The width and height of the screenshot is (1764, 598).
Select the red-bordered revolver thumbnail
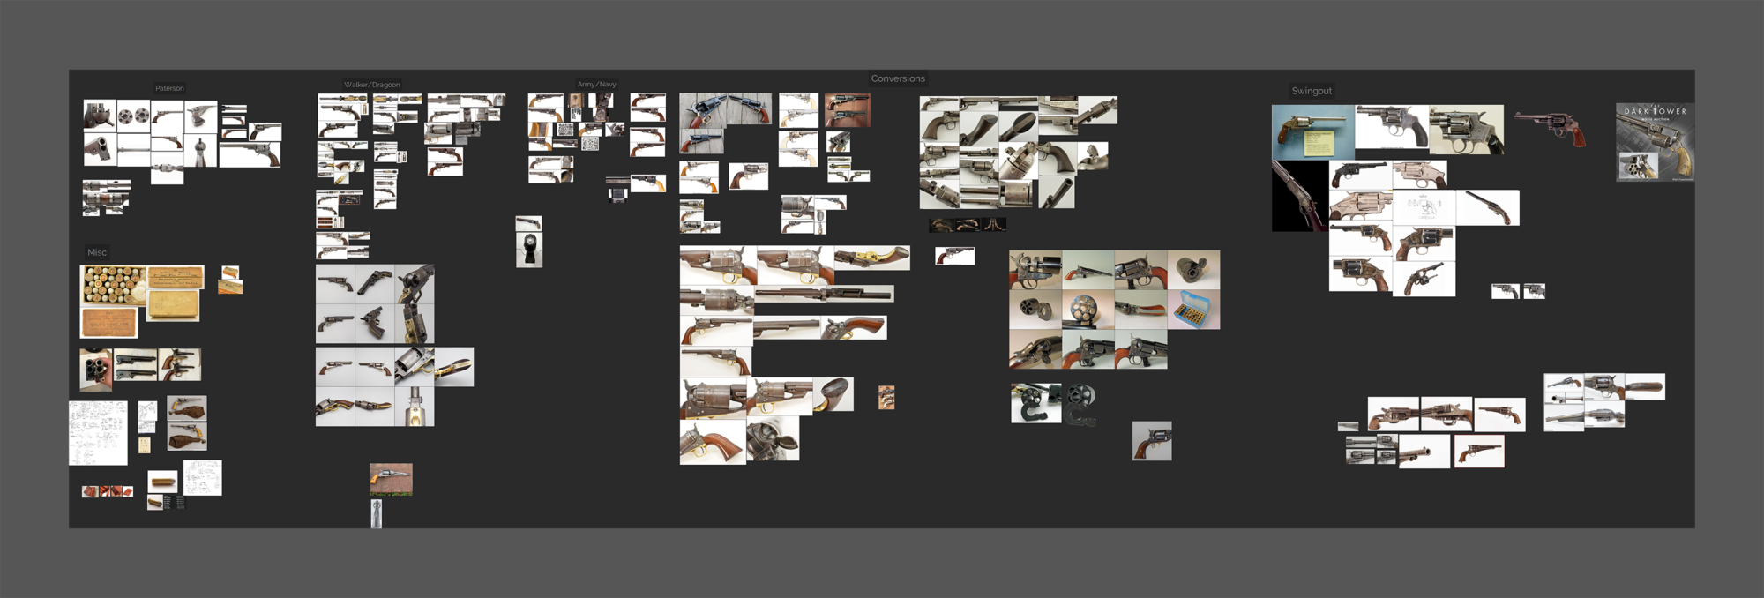(1479, 452)
